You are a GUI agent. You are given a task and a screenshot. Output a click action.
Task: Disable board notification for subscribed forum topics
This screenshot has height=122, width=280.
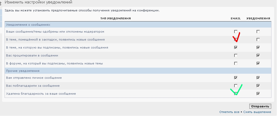click(x=258, y=64)
